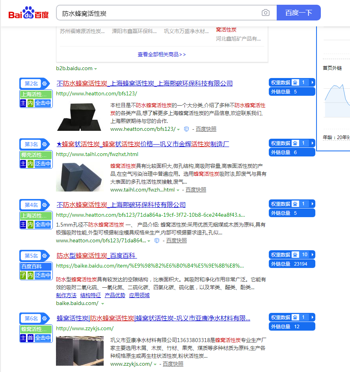Image resolution: width=350 pixels, height=372 pixels.
Task: Expand dropdown after baike.baidu.com/
Action: click(x=102, y=304)
